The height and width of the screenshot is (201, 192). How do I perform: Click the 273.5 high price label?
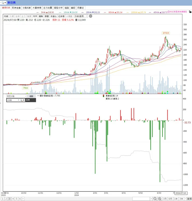(166, 33)
